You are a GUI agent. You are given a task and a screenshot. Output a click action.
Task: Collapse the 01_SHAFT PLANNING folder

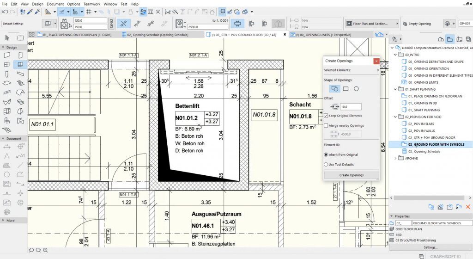[395, 89]
